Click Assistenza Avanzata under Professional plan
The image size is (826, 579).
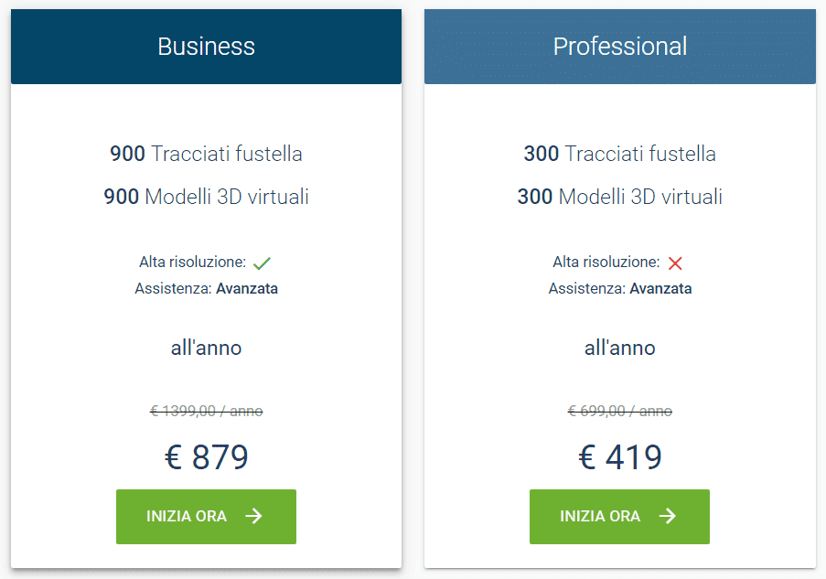click(619, 287)
